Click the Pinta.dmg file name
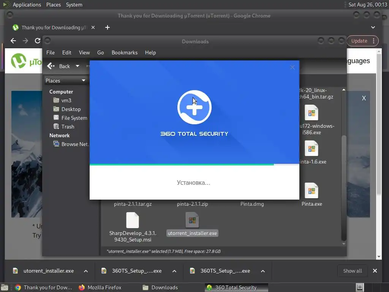Image resolution: width=389 pixels, height=292 pixels. (x=252, y=204)
